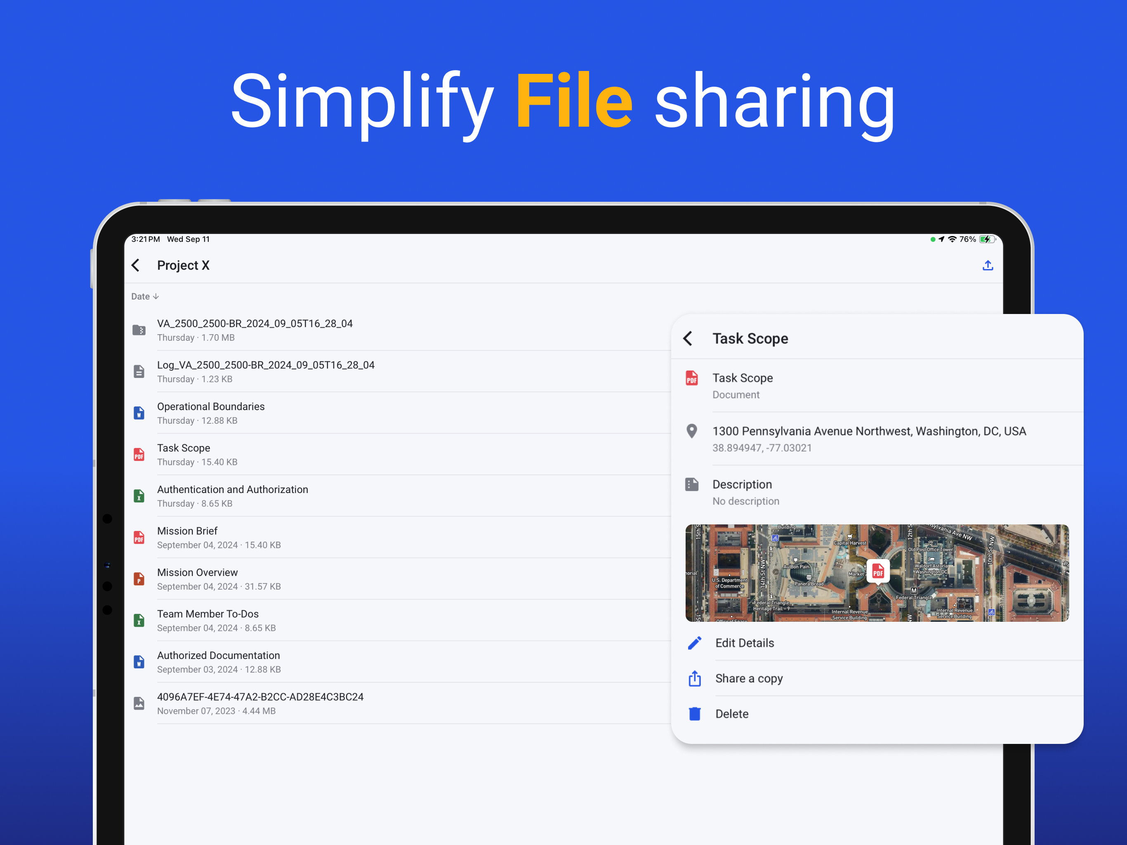Tap the Wi-Fi icon in status bar
This screenshot has height=845, width=1127.
(x=952, y=239)
